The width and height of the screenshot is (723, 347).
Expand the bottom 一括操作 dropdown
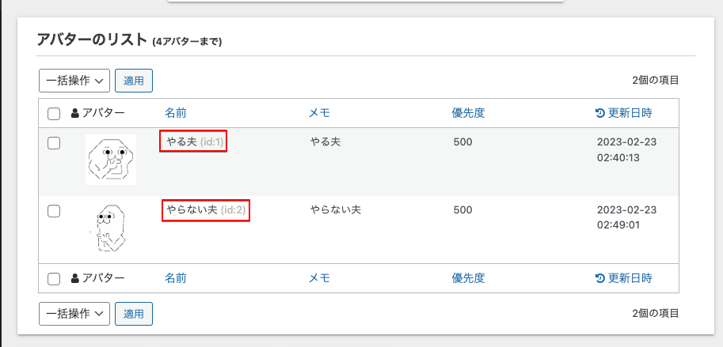pos(74,314)
